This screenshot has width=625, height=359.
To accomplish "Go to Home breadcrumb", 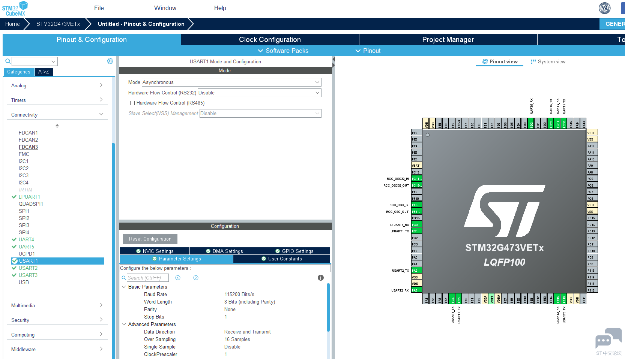I will click(x=12, y=24).
